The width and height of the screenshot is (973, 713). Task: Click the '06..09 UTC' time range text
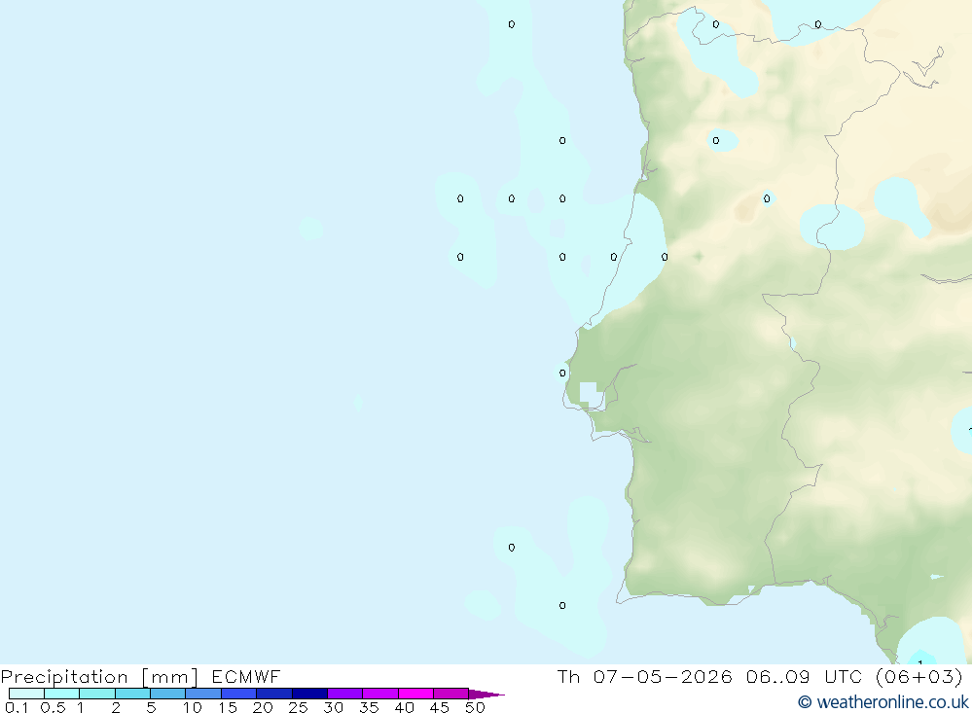[805, 676]
